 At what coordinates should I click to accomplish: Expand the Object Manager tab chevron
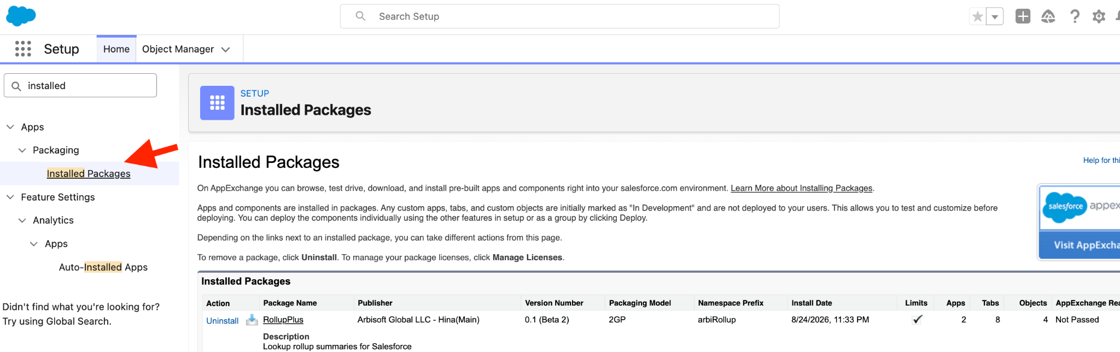pyautogui.click(x=225, y=50)
